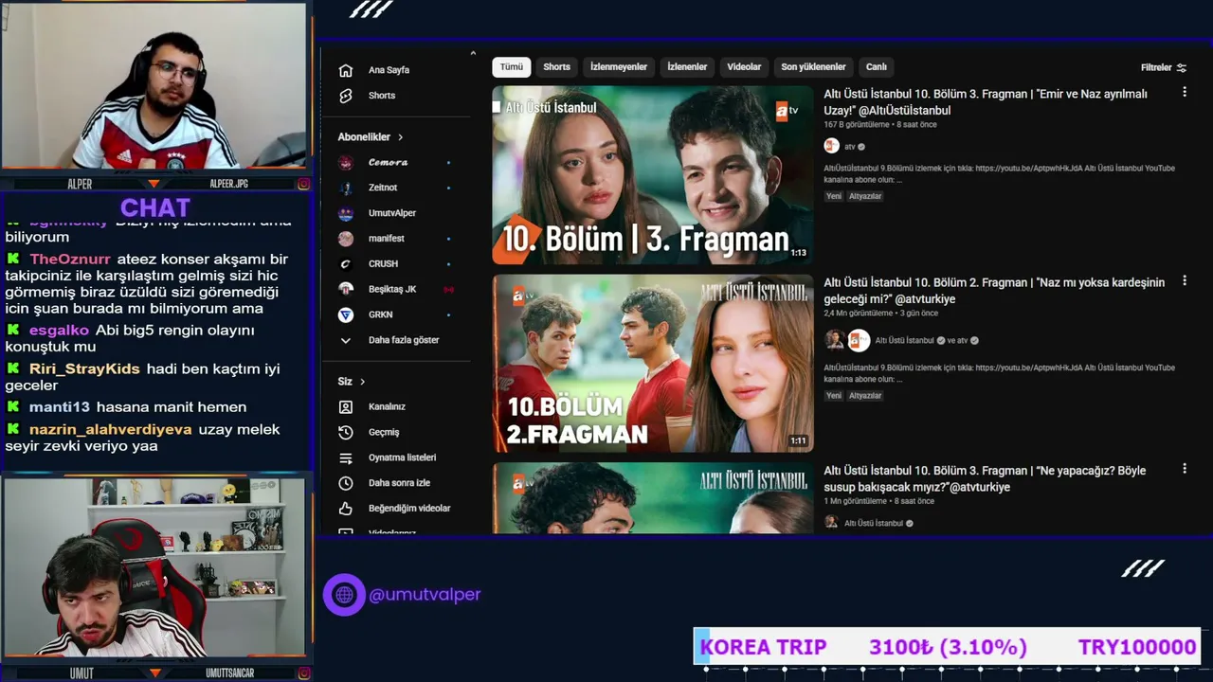The height and width of the screenshot is (682, 1213).
Task: Click the Daha sonra izle clock icon
Action: (346, 483)
